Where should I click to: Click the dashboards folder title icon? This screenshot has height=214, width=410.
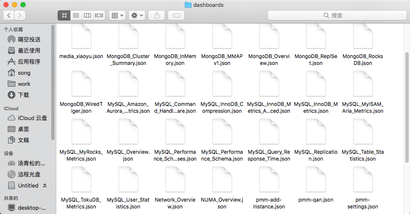coord(188,5)
